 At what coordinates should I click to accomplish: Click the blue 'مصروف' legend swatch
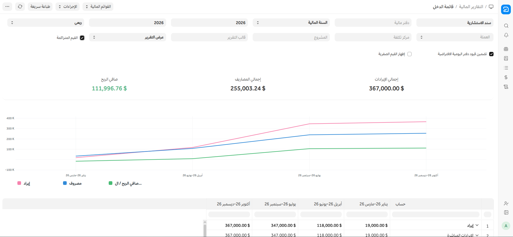(65, 183)
